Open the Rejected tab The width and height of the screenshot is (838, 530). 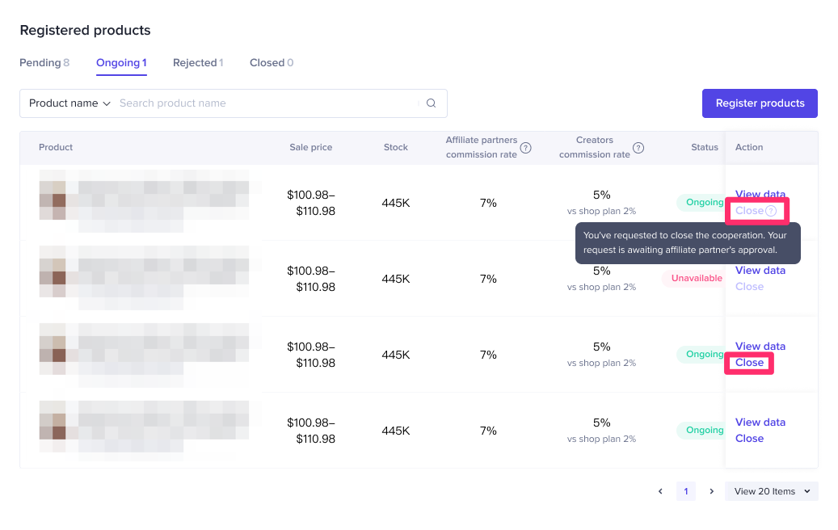[x=198, y=63]
